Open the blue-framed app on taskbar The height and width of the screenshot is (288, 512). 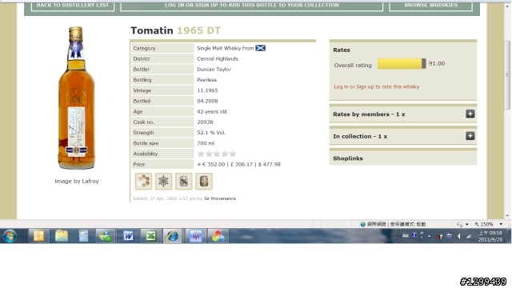(x=195, y=236)
